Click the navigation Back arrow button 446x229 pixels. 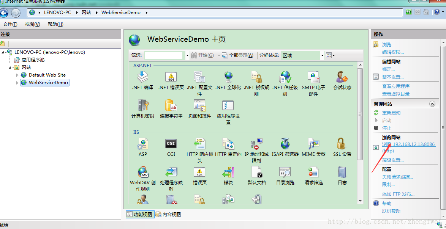(x=4, y=13)
